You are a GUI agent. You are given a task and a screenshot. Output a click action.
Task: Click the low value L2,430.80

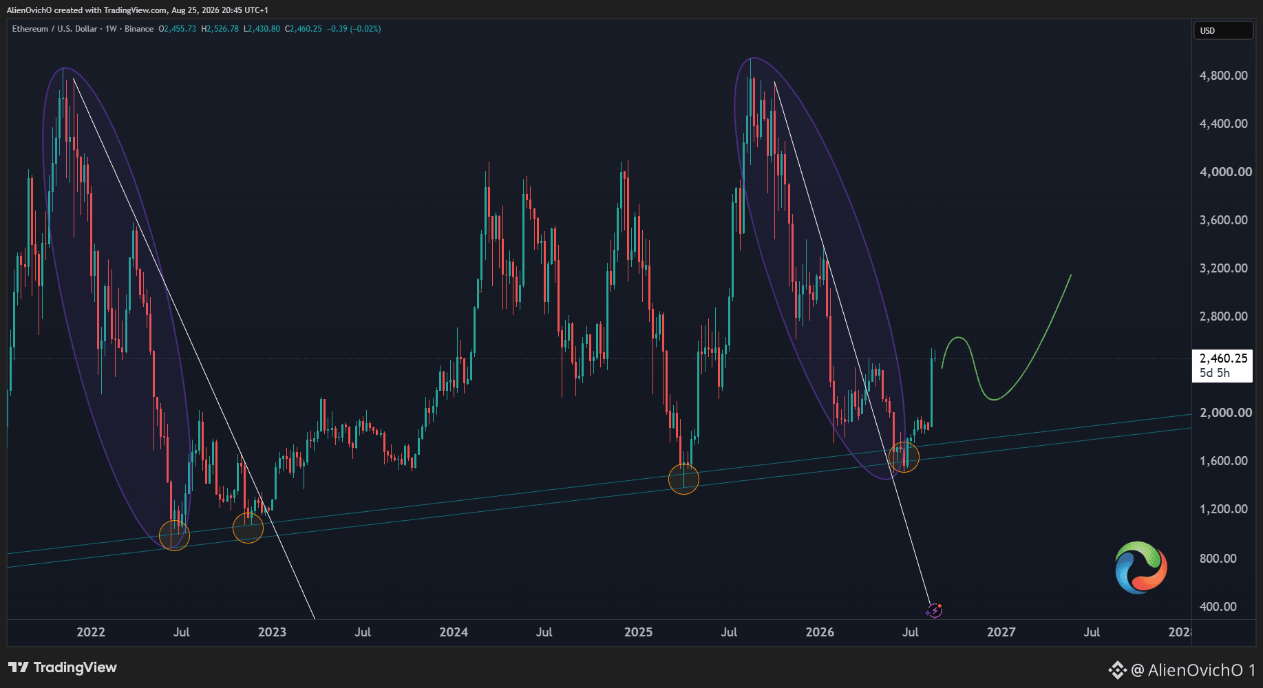click(262, 29)
